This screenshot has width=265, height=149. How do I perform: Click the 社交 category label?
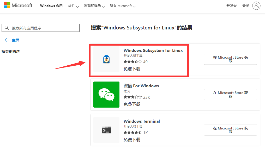pos(127,91)
